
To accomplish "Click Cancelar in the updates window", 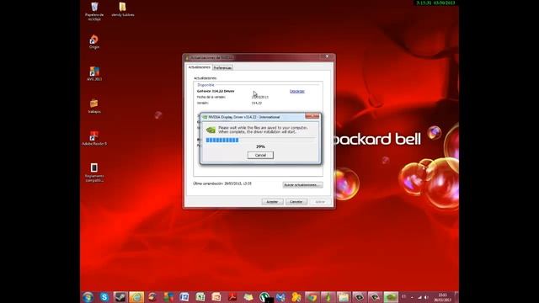I will tap(296, 202).
